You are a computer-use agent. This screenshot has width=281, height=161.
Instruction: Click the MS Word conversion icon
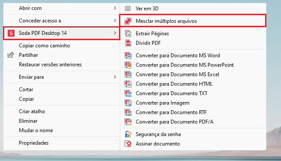(x=128, y=56)
